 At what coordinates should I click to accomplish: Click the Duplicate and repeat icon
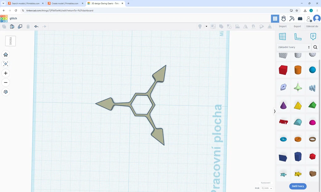pos(20,26)
